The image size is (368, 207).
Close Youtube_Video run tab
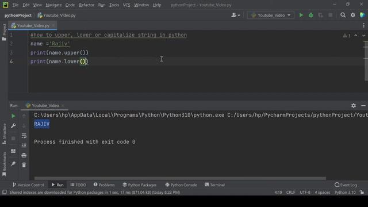pos(63,106)
